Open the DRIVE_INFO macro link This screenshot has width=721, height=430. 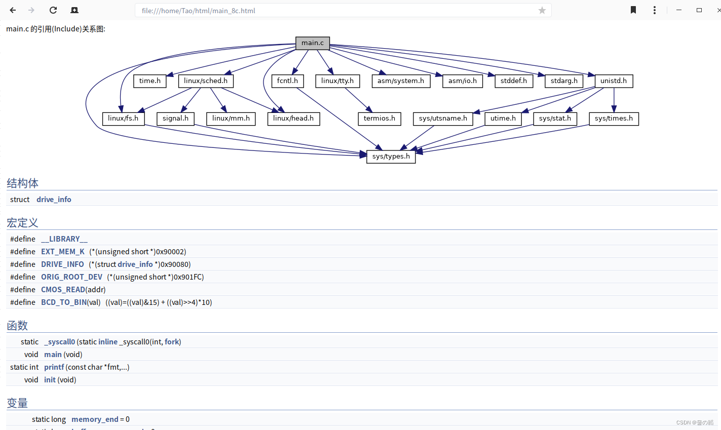pyautogui.click(x=62, y=264)
